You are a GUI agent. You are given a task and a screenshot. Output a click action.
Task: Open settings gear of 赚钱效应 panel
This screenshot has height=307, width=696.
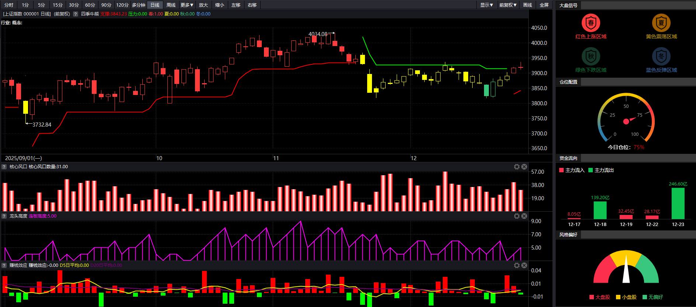(517, 265)
